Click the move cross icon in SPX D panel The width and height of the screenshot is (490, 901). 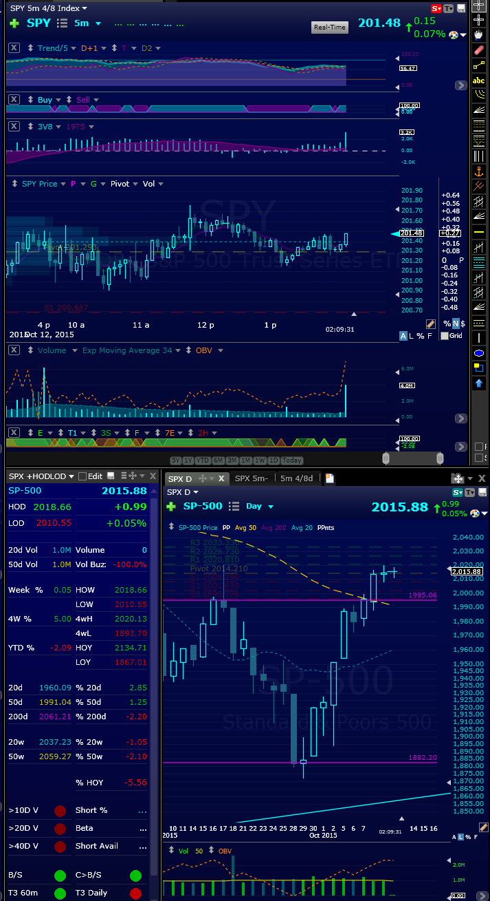[x=202, y=478]
